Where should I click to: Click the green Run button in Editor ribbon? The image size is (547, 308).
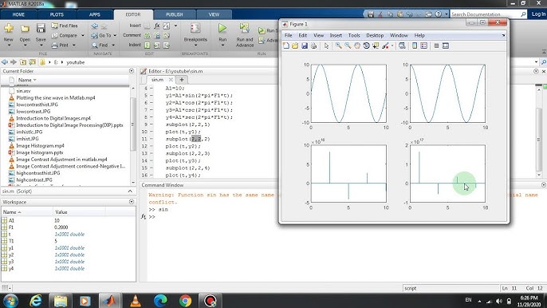[222, 28]
